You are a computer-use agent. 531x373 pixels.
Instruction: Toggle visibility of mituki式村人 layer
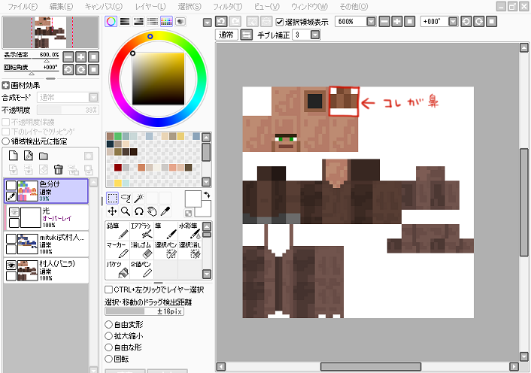[x=11, y=238]
